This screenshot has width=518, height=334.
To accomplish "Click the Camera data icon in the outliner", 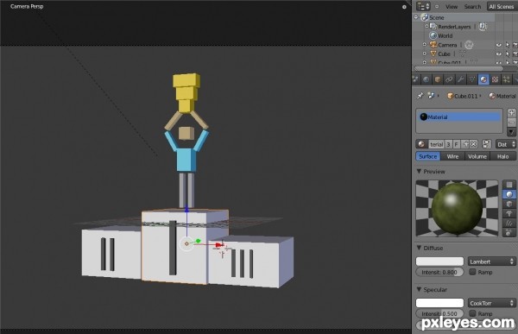I will 469,44.
